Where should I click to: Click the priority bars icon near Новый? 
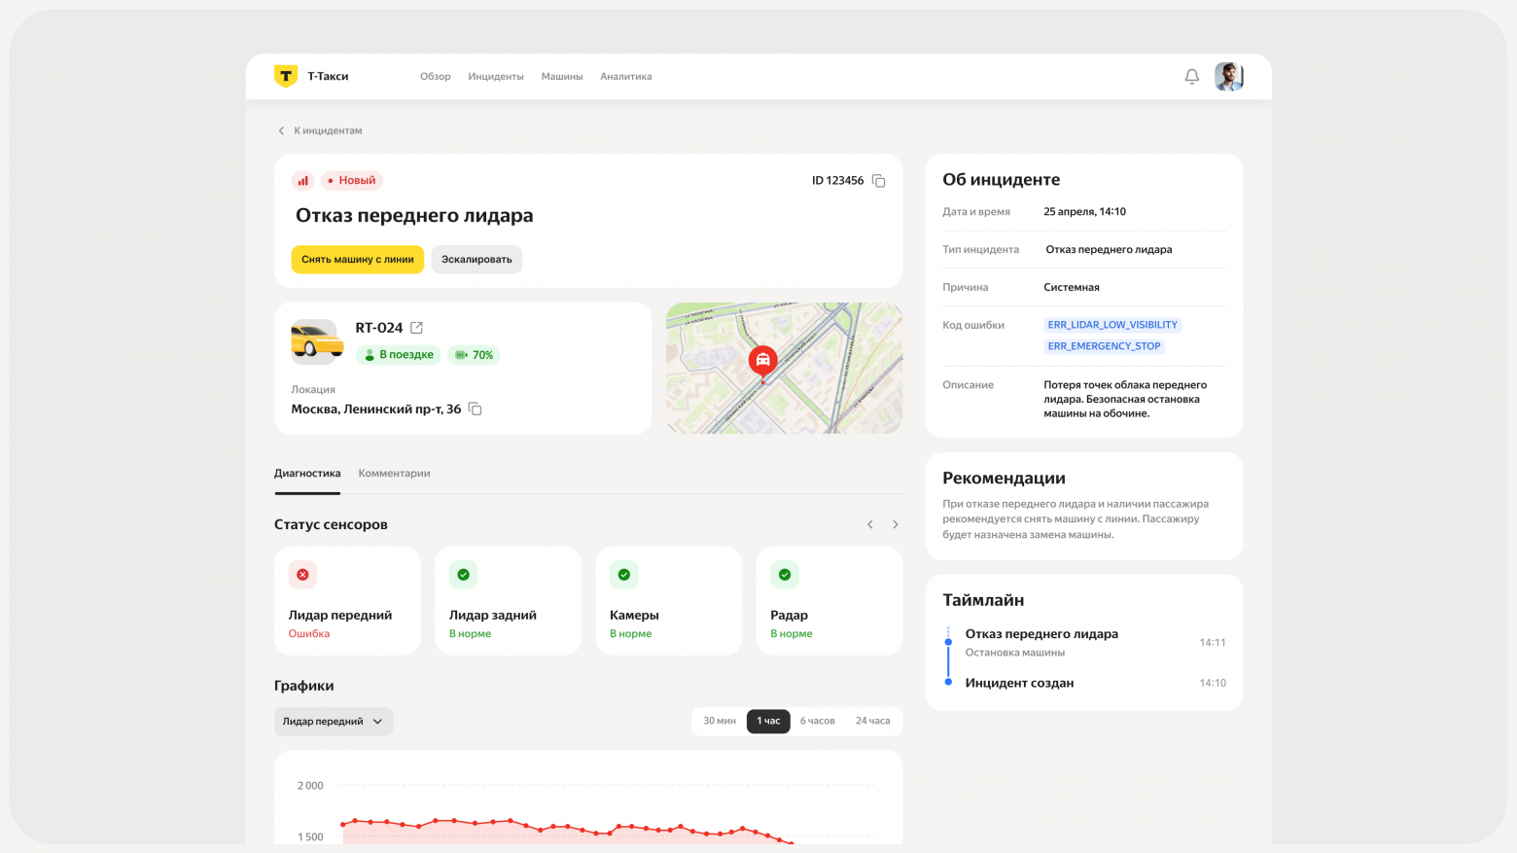pyautogui.click(x=303, y=180)
